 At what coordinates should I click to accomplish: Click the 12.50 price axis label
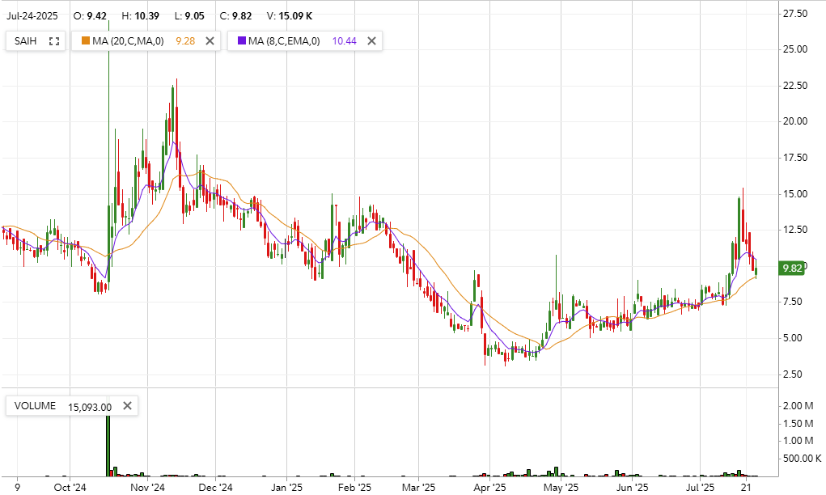point(795,230)
